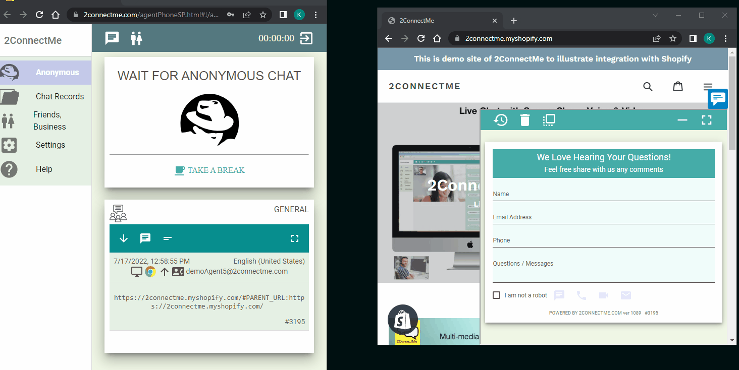Click the key password icon in agent browser

[x=231, y=15]
